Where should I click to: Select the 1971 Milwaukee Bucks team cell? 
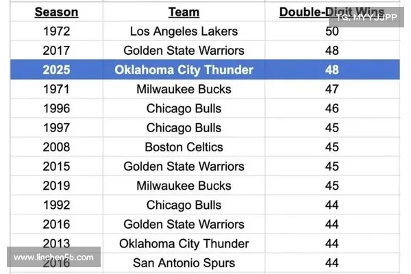[x=184, y=89]
